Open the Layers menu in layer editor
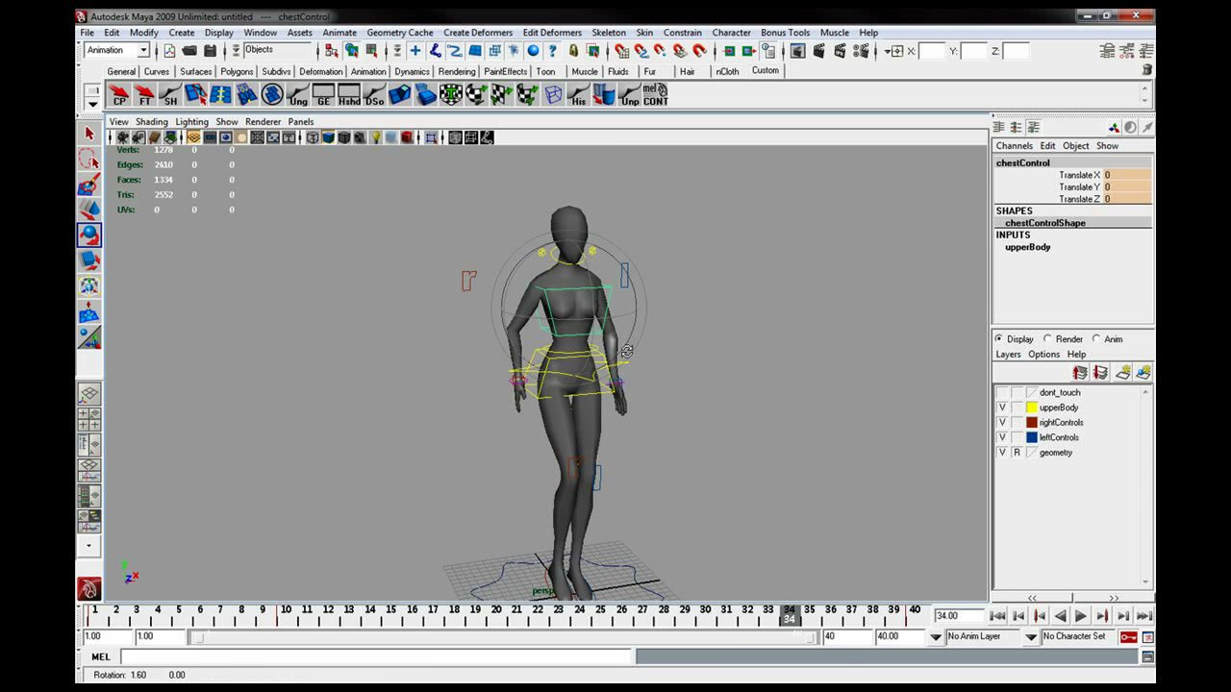This screenshot has height=692, width=1231. click(x=1008, y=354)
